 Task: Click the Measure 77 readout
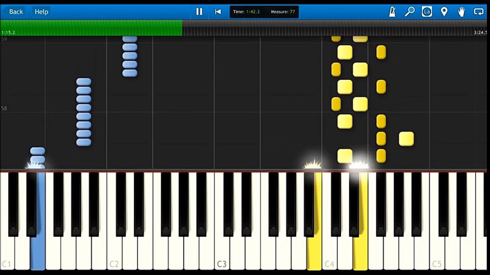coord(283,12)
